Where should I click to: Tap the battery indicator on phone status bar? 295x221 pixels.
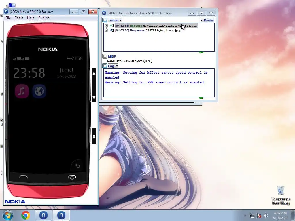coord(69,58)
